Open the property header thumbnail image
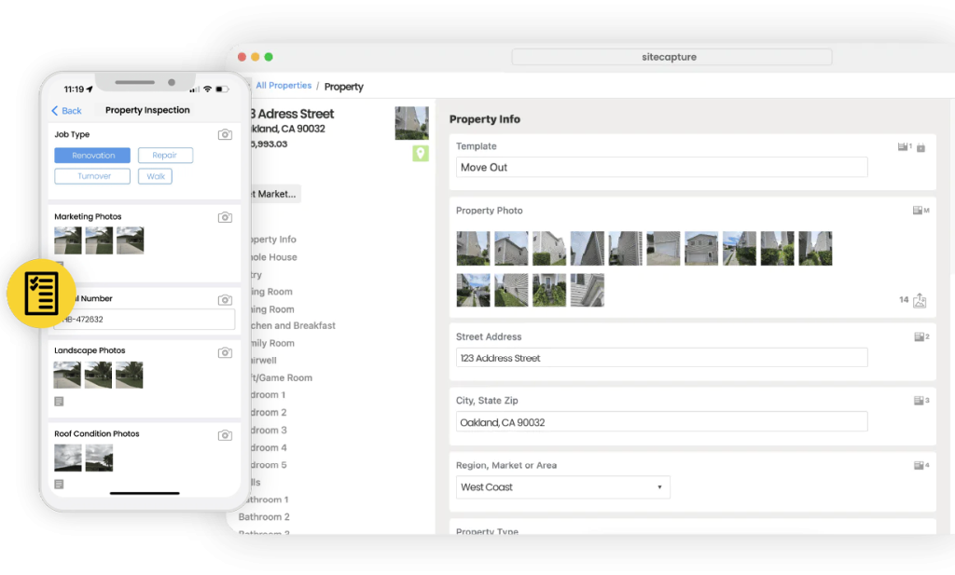 (411, 123)
